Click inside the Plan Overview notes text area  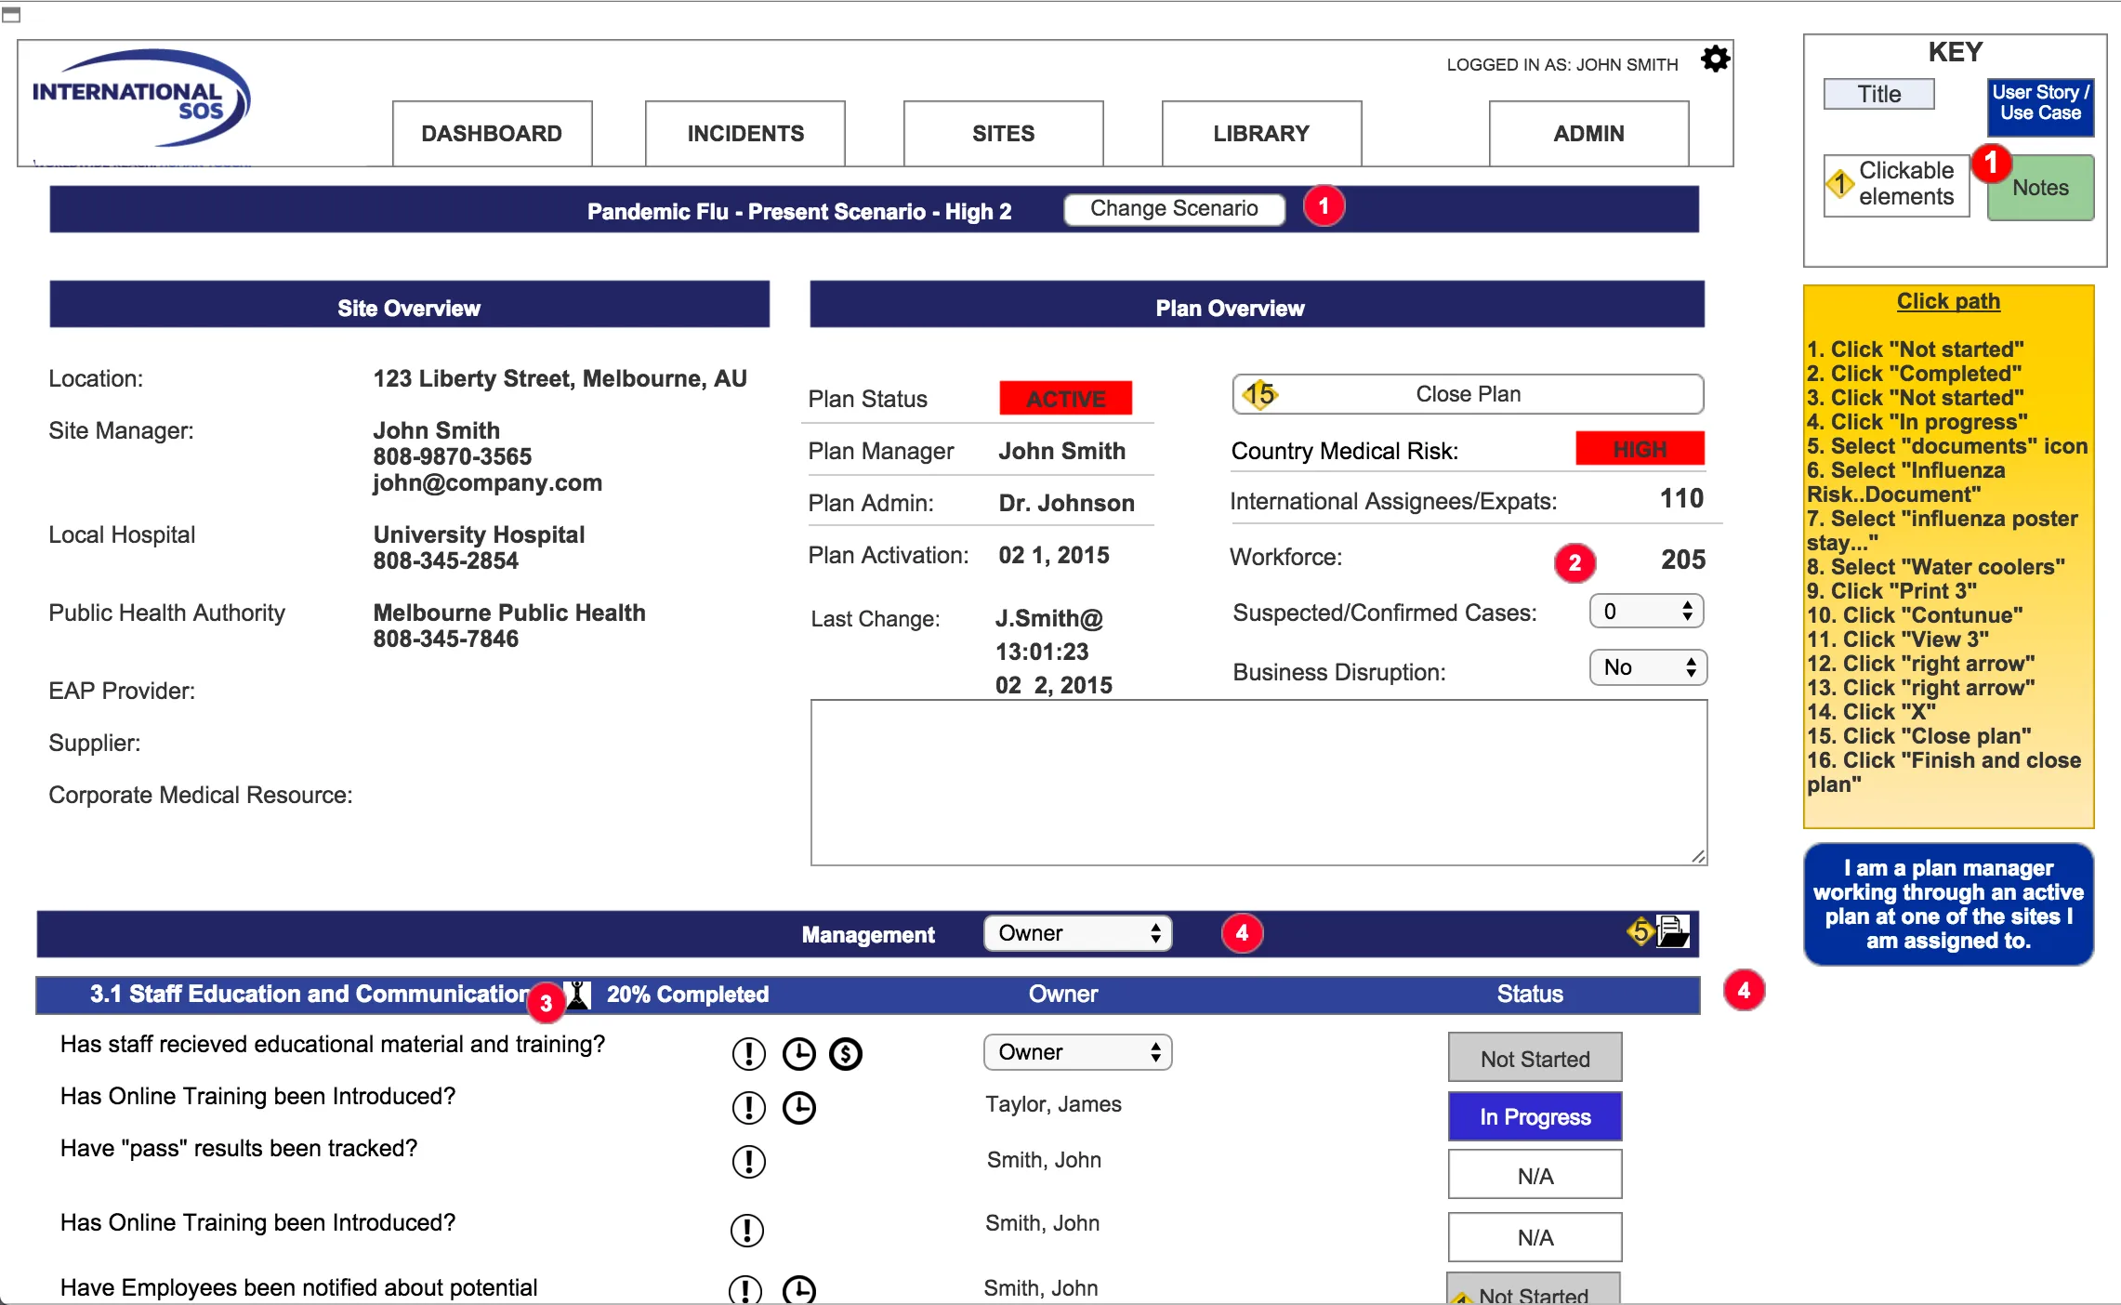[1258, 783]
